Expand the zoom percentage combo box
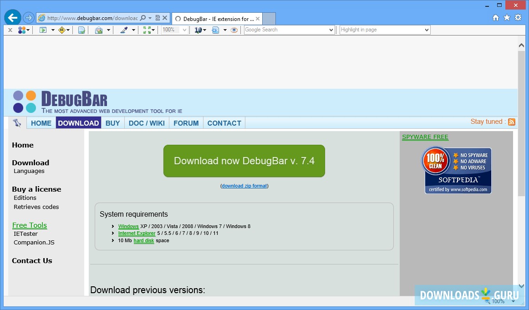Viewport: 529px width, 310px height. [x=184, y=30]
